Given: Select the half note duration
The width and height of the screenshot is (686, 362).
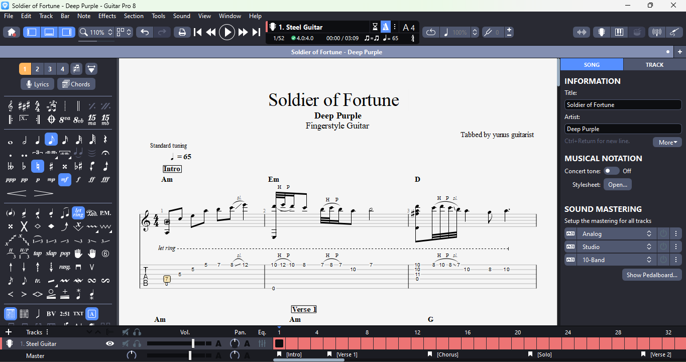Looking at the screenshot, I should [x=24, y=140].
